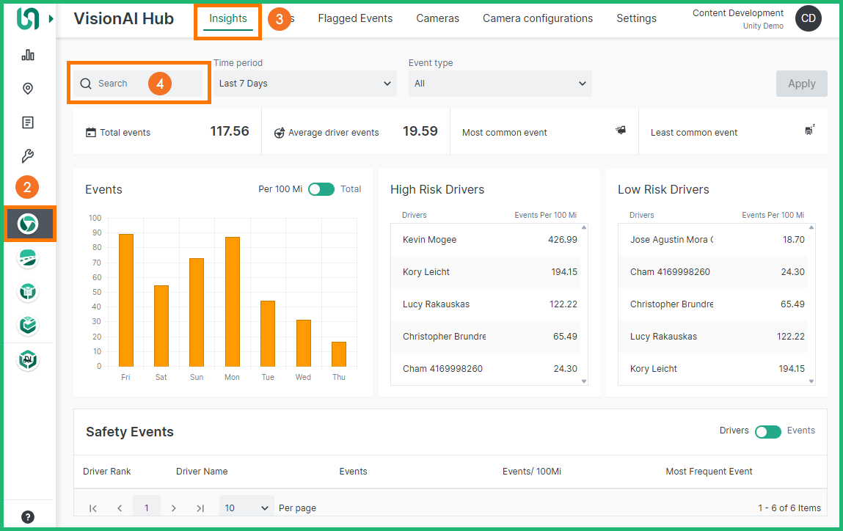
Task: Select the VisionAI camera lens sidebar icon
Action: pyautogui.click(x=28, y=224)
